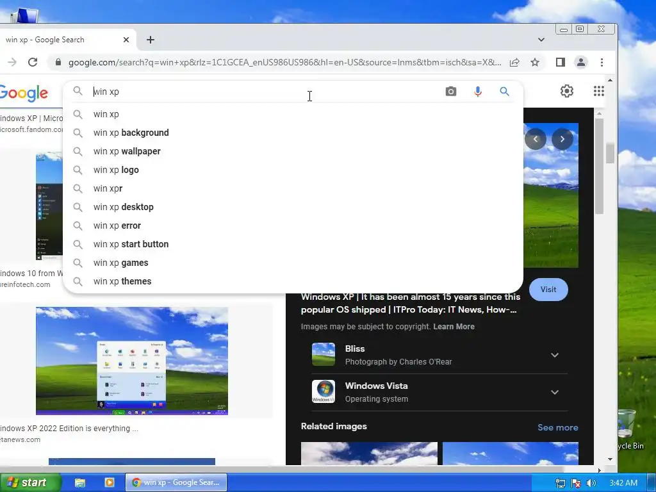
Task: Choose suggestion "win xp games"
Action: (x=293, y=263)
